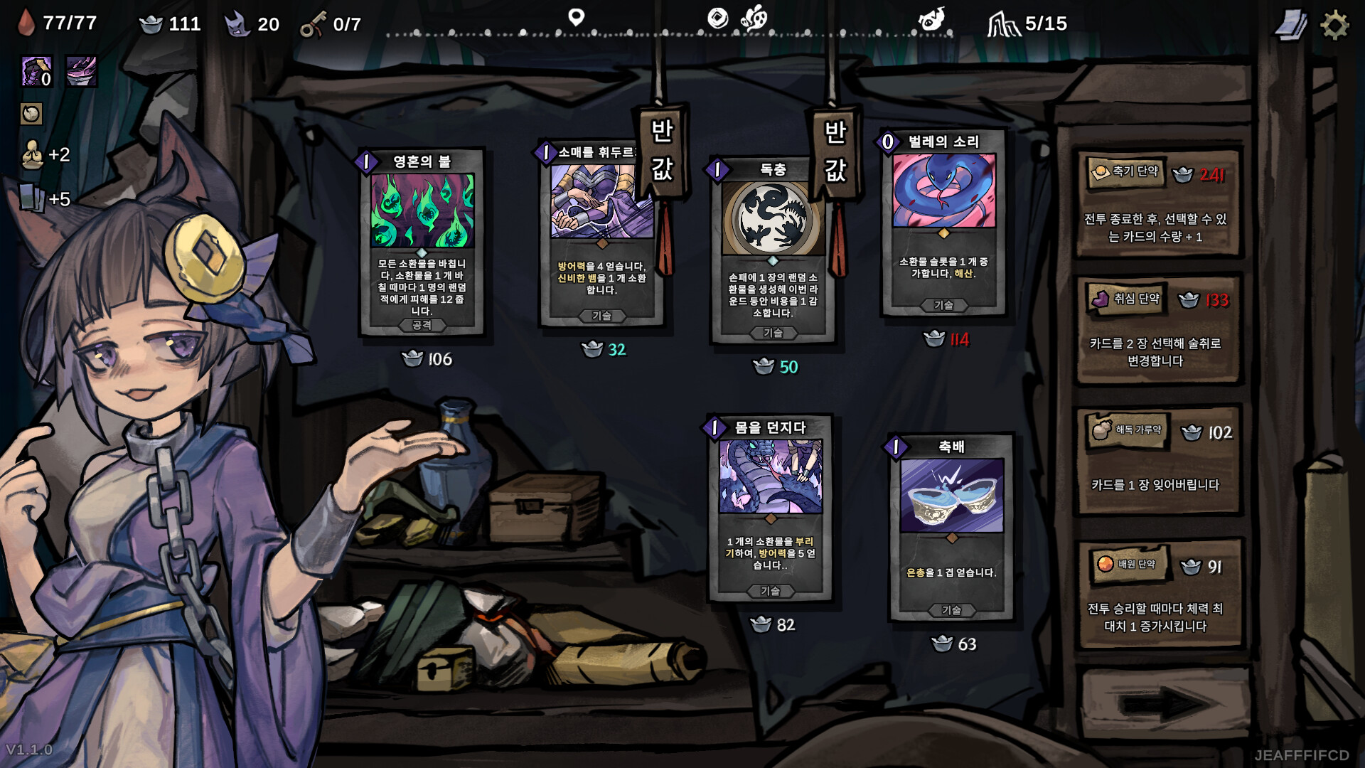Image resolution: width=1365 pixels, height=768 pixels.
Task: Click the arrow to leave shop
Action: click(x=1163, y=704)
